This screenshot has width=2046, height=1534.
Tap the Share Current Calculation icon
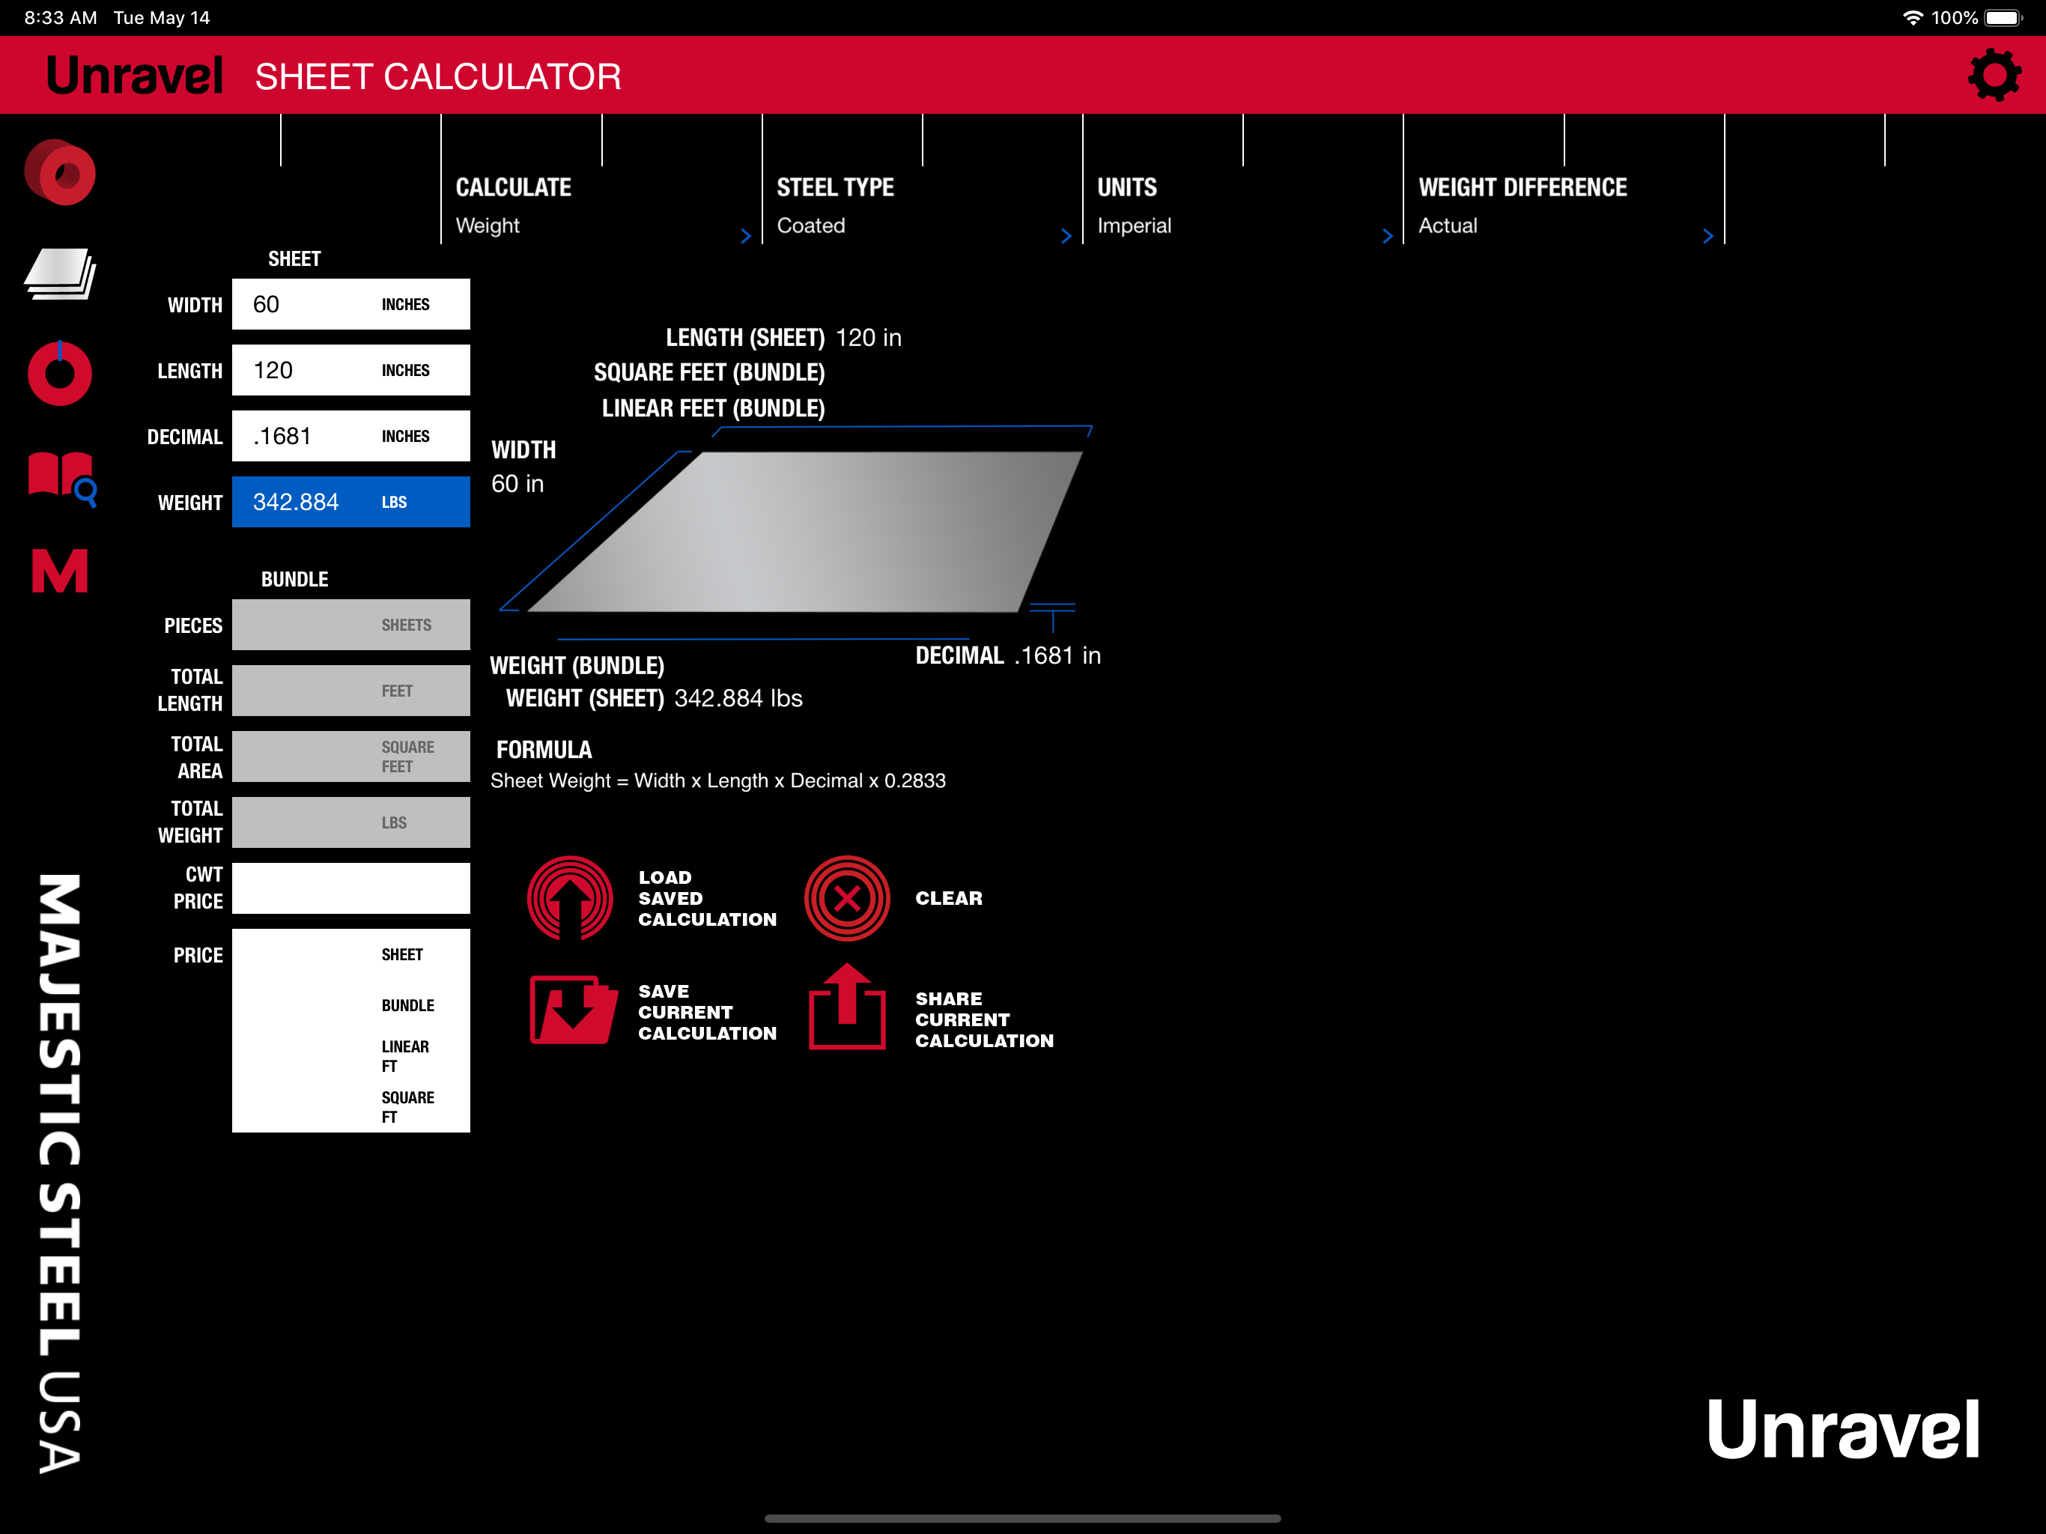pos(846,1007)
